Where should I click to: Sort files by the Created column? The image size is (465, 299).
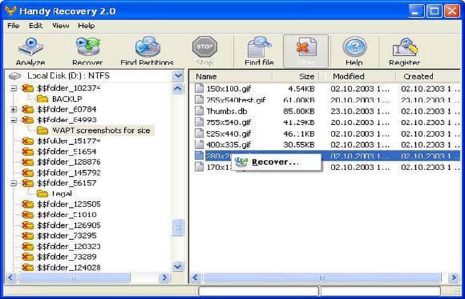[428, 76]
